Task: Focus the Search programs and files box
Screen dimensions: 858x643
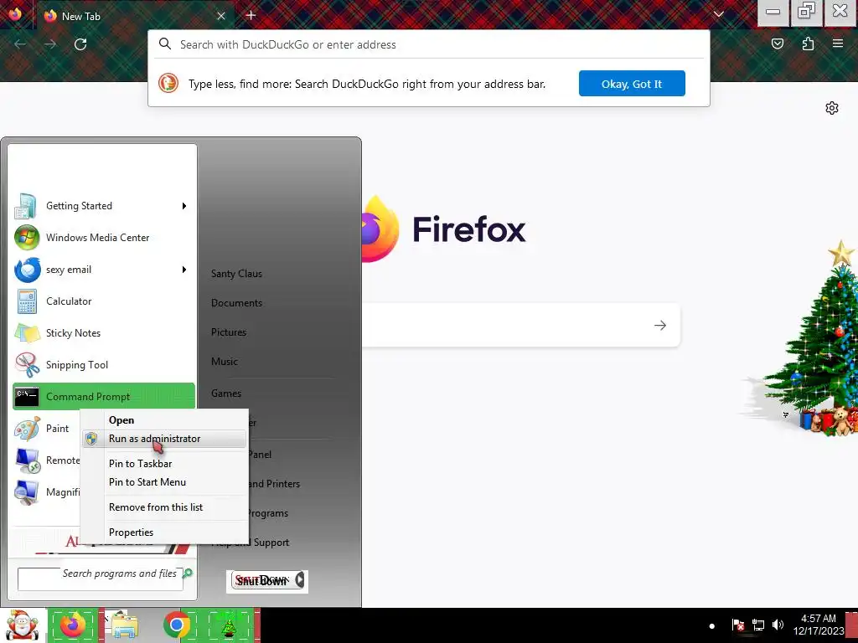Action: (101, 579)
